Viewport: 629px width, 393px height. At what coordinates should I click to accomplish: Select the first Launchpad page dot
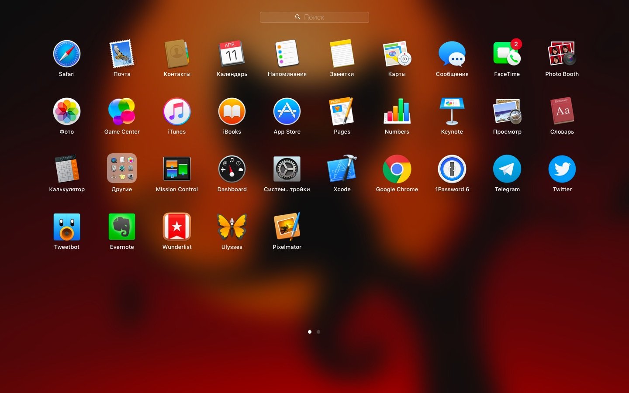point(310,332)
